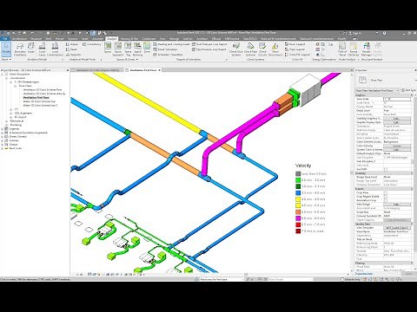Open Schedule/Quantities
This screenshot has height=312, width=417.
168,55
